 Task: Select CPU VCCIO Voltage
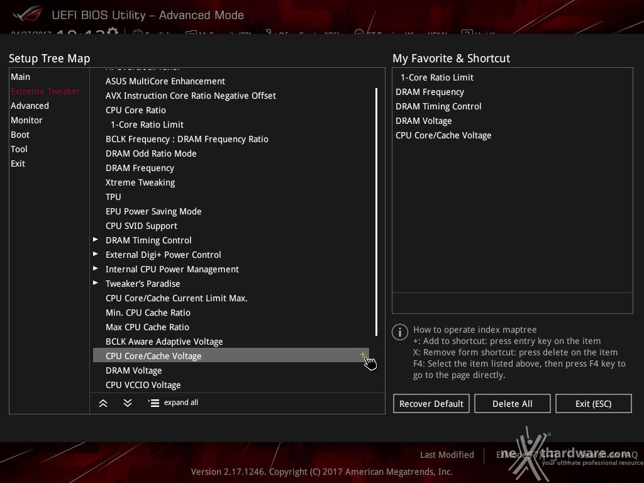(143, 385)
